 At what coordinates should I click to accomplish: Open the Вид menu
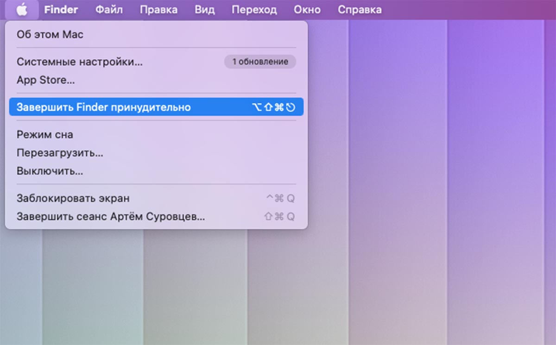204,9
